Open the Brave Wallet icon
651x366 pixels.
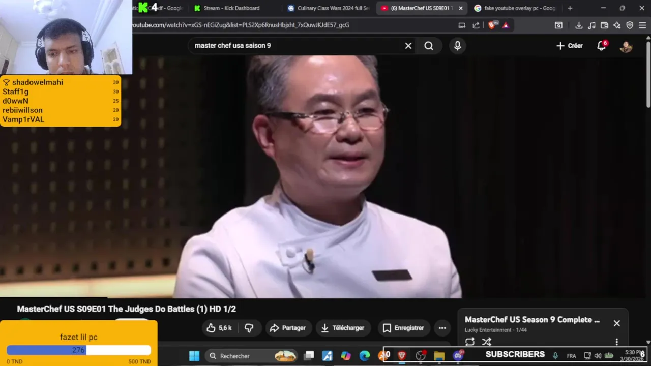(604, 25)
